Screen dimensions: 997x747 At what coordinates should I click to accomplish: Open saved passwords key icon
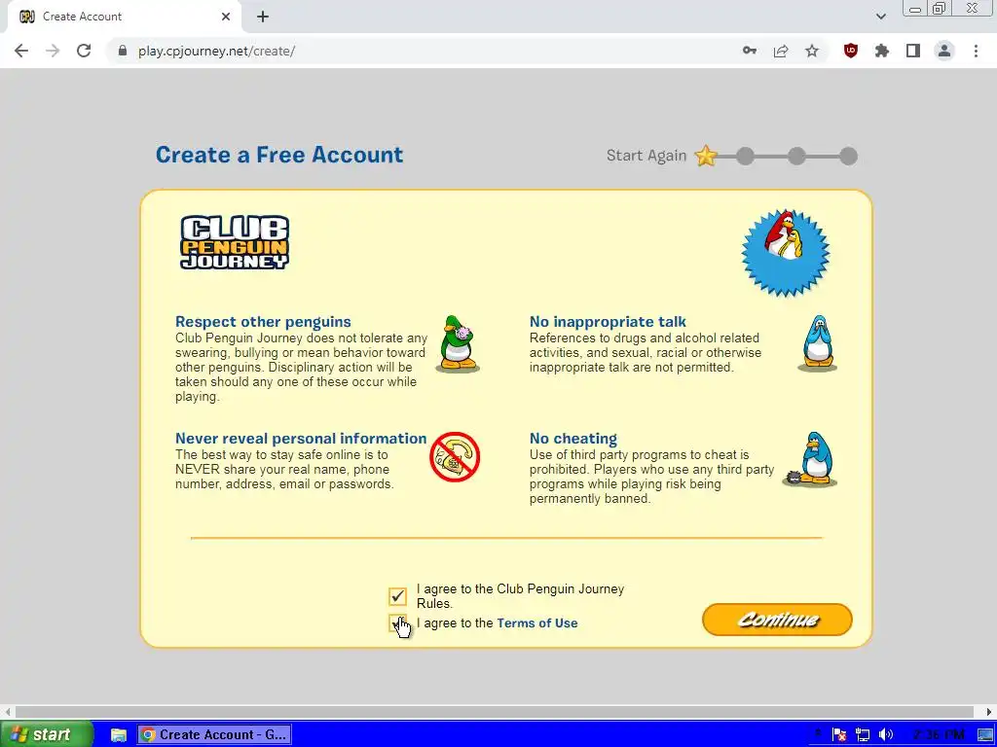point(750,51)
